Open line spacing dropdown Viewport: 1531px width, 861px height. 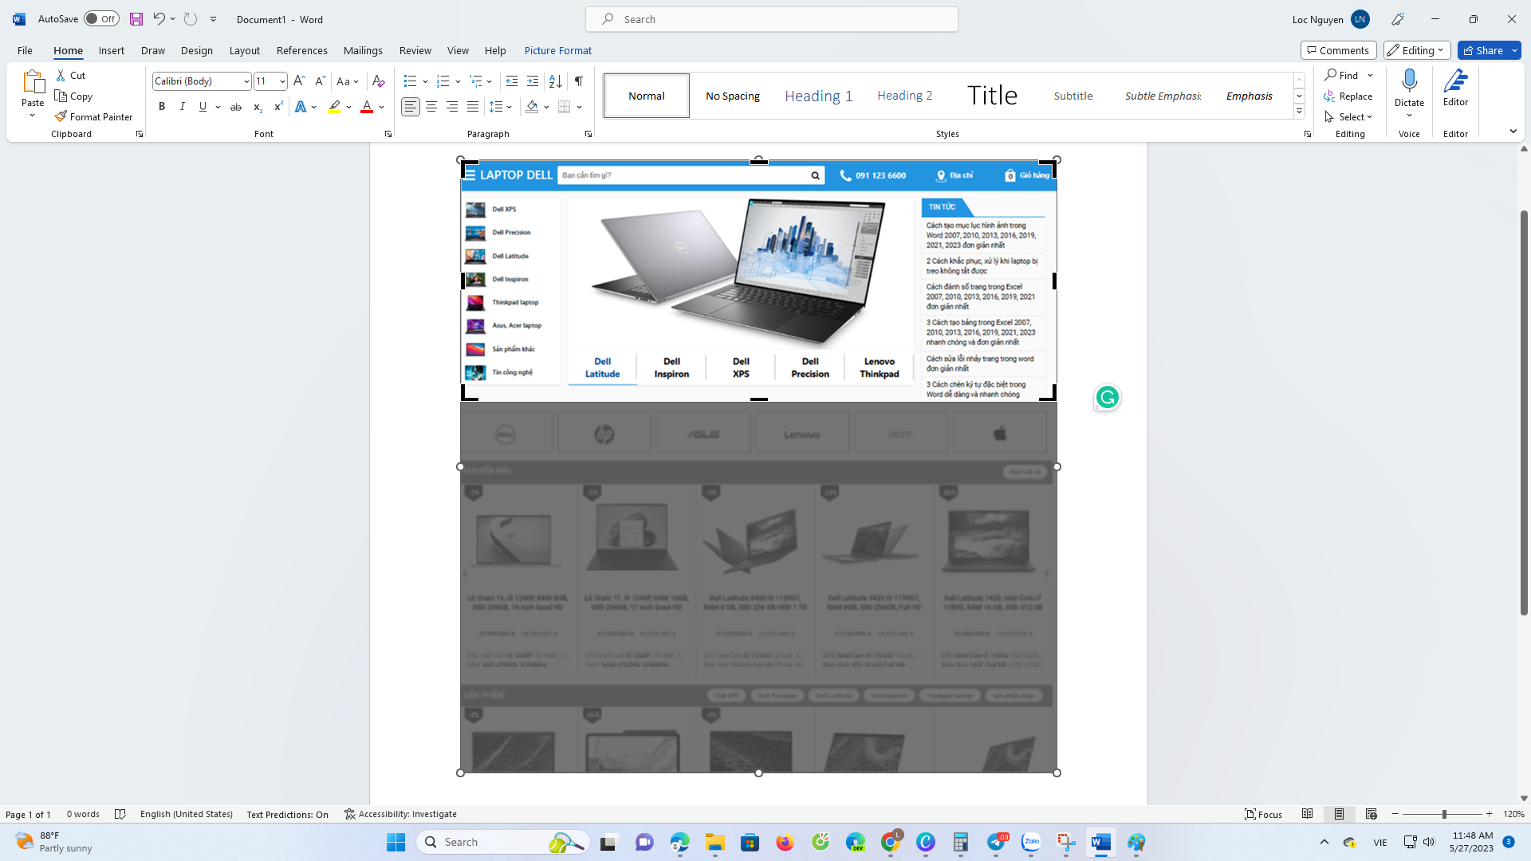pyautogui.click(x=501, y=107)
